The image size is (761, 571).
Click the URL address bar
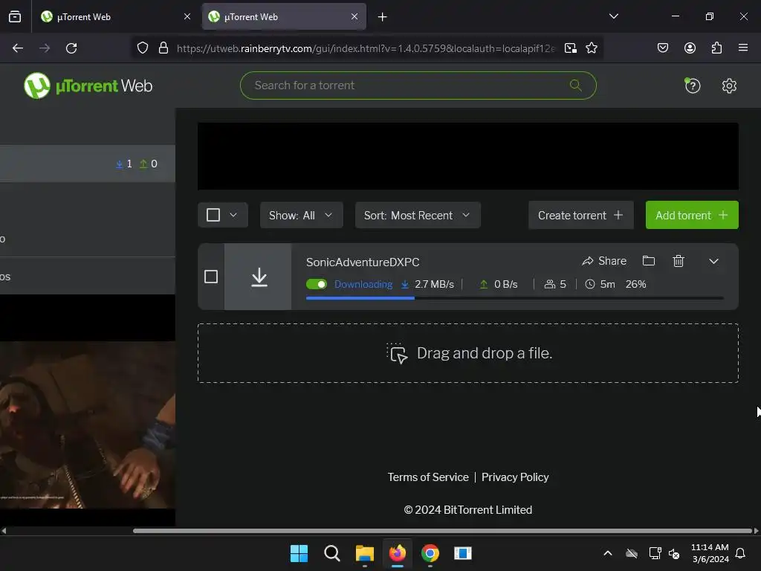(365, 48)
